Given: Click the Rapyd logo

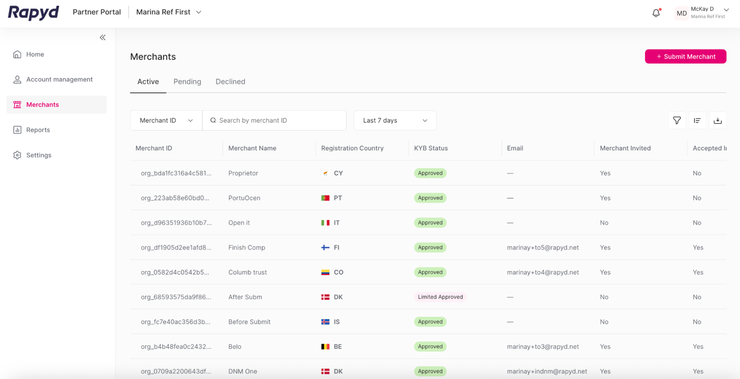Looking at the screenshot, I should [x=33, y=12].
